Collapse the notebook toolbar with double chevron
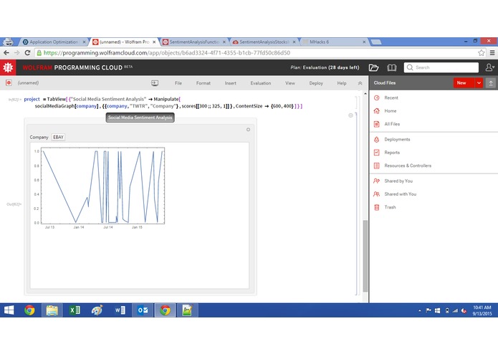 pos(360,83)
